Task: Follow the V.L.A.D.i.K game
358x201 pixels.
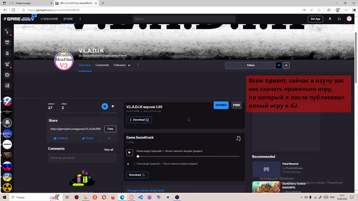Action: 251,65
